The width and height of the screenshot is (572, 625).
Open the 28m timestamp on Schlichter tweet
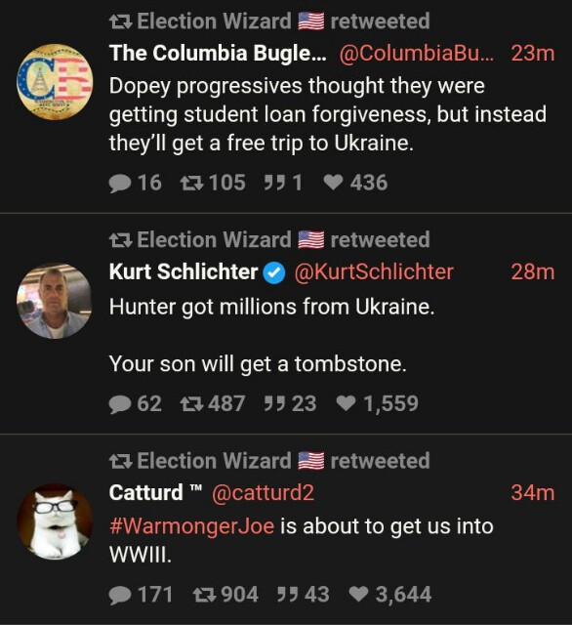click(x=533, y=271)
